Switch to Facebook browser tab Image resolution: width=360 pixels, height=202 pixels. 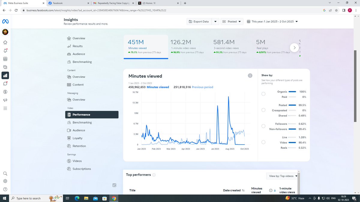pos(68,3)
